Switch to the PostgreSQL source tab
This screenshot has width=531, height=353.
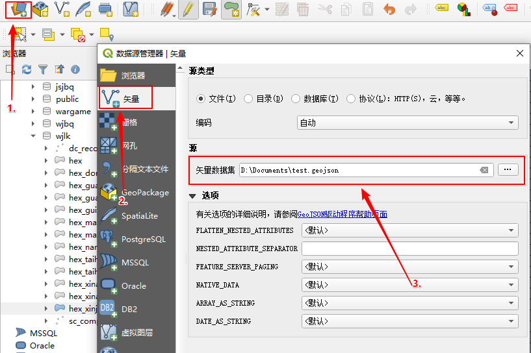click(x=136, y=239)
